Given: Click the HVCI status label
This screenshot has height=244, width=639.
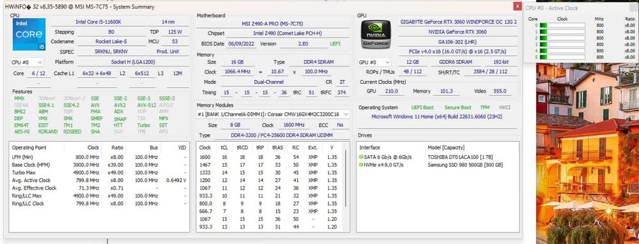Looking at the screenshot, I should 505,107.
